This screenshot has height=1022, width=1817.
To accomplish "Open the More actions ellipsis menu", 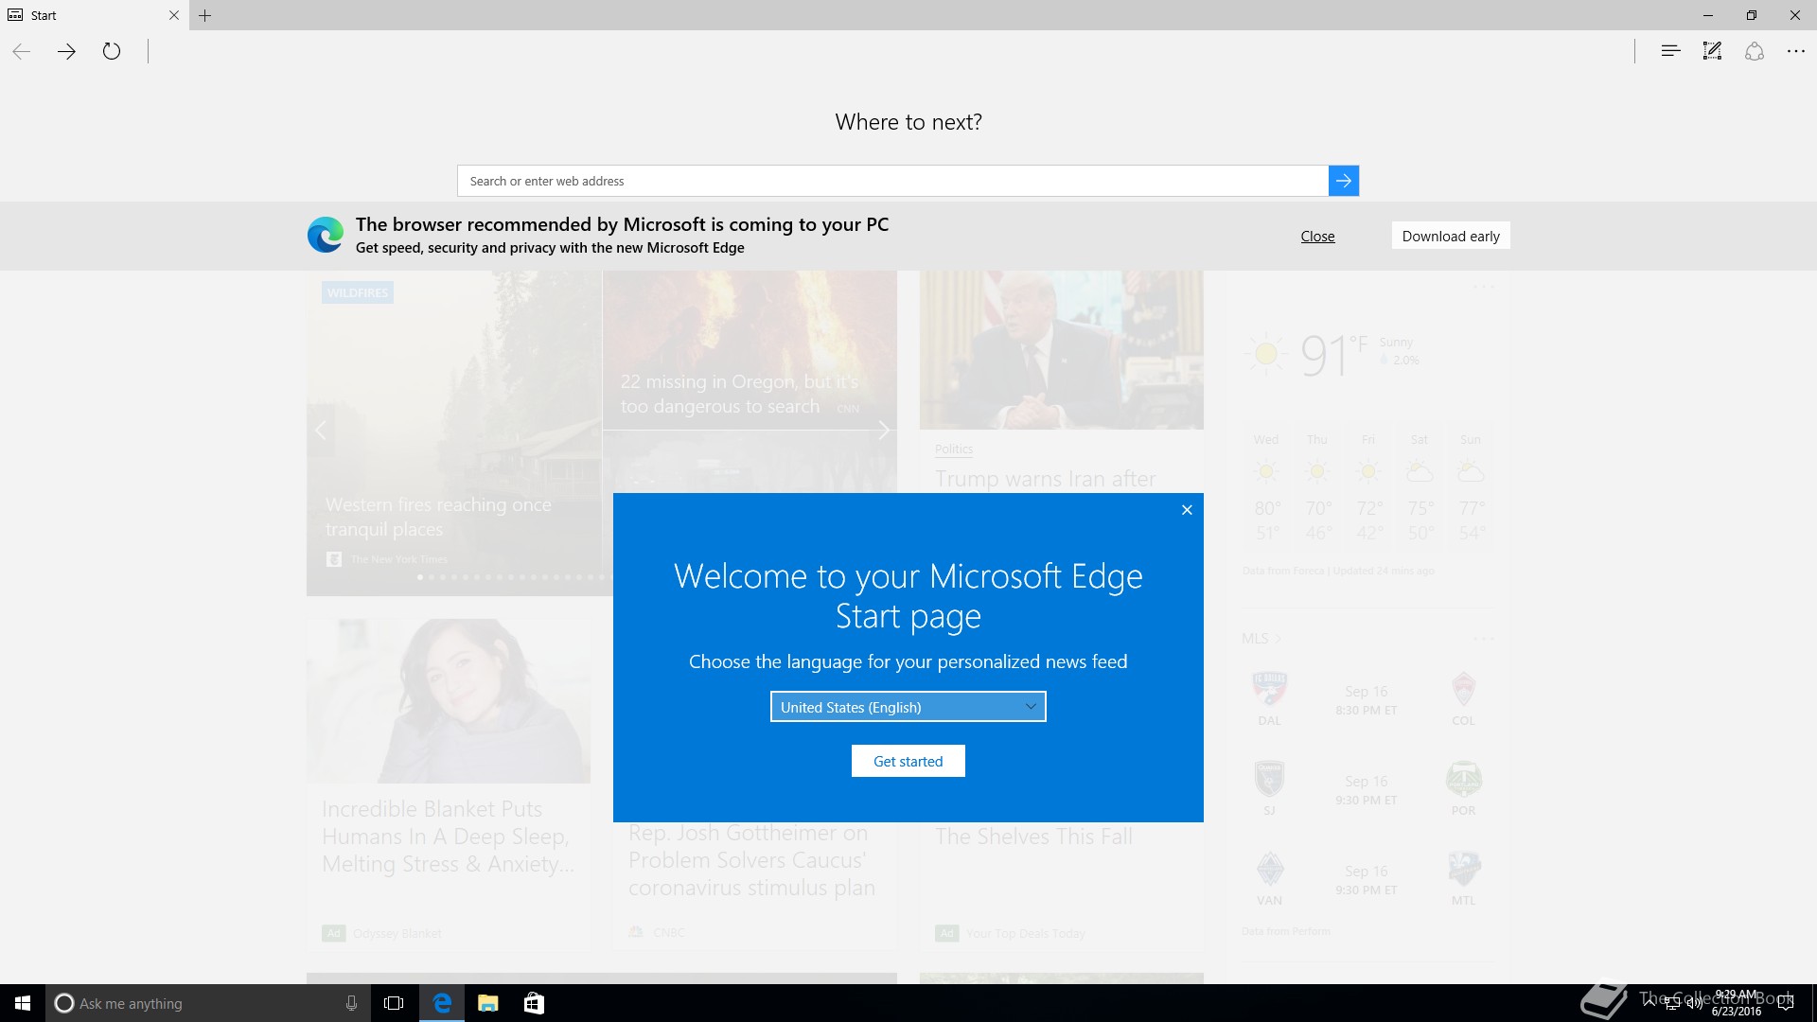I will coord(1796,51).
